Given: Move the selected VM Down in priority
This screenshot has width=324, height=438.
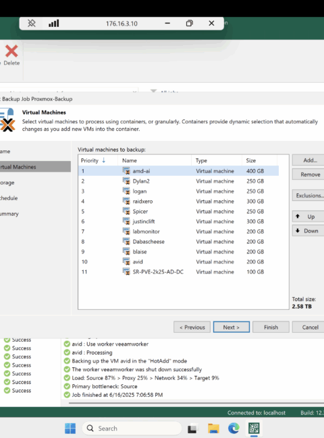Looking at the screenshot, I should 309,230.
